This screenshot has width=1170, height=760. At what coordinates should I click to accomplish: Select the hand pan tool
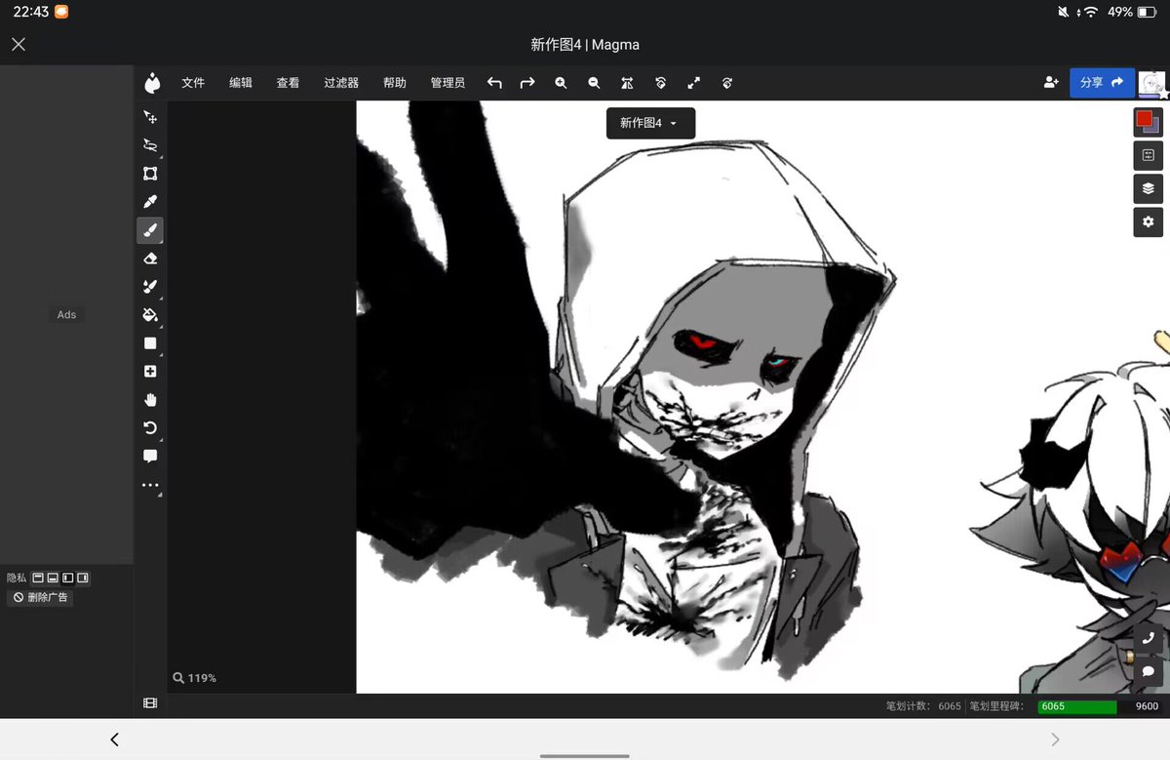[x=150, y=400]
